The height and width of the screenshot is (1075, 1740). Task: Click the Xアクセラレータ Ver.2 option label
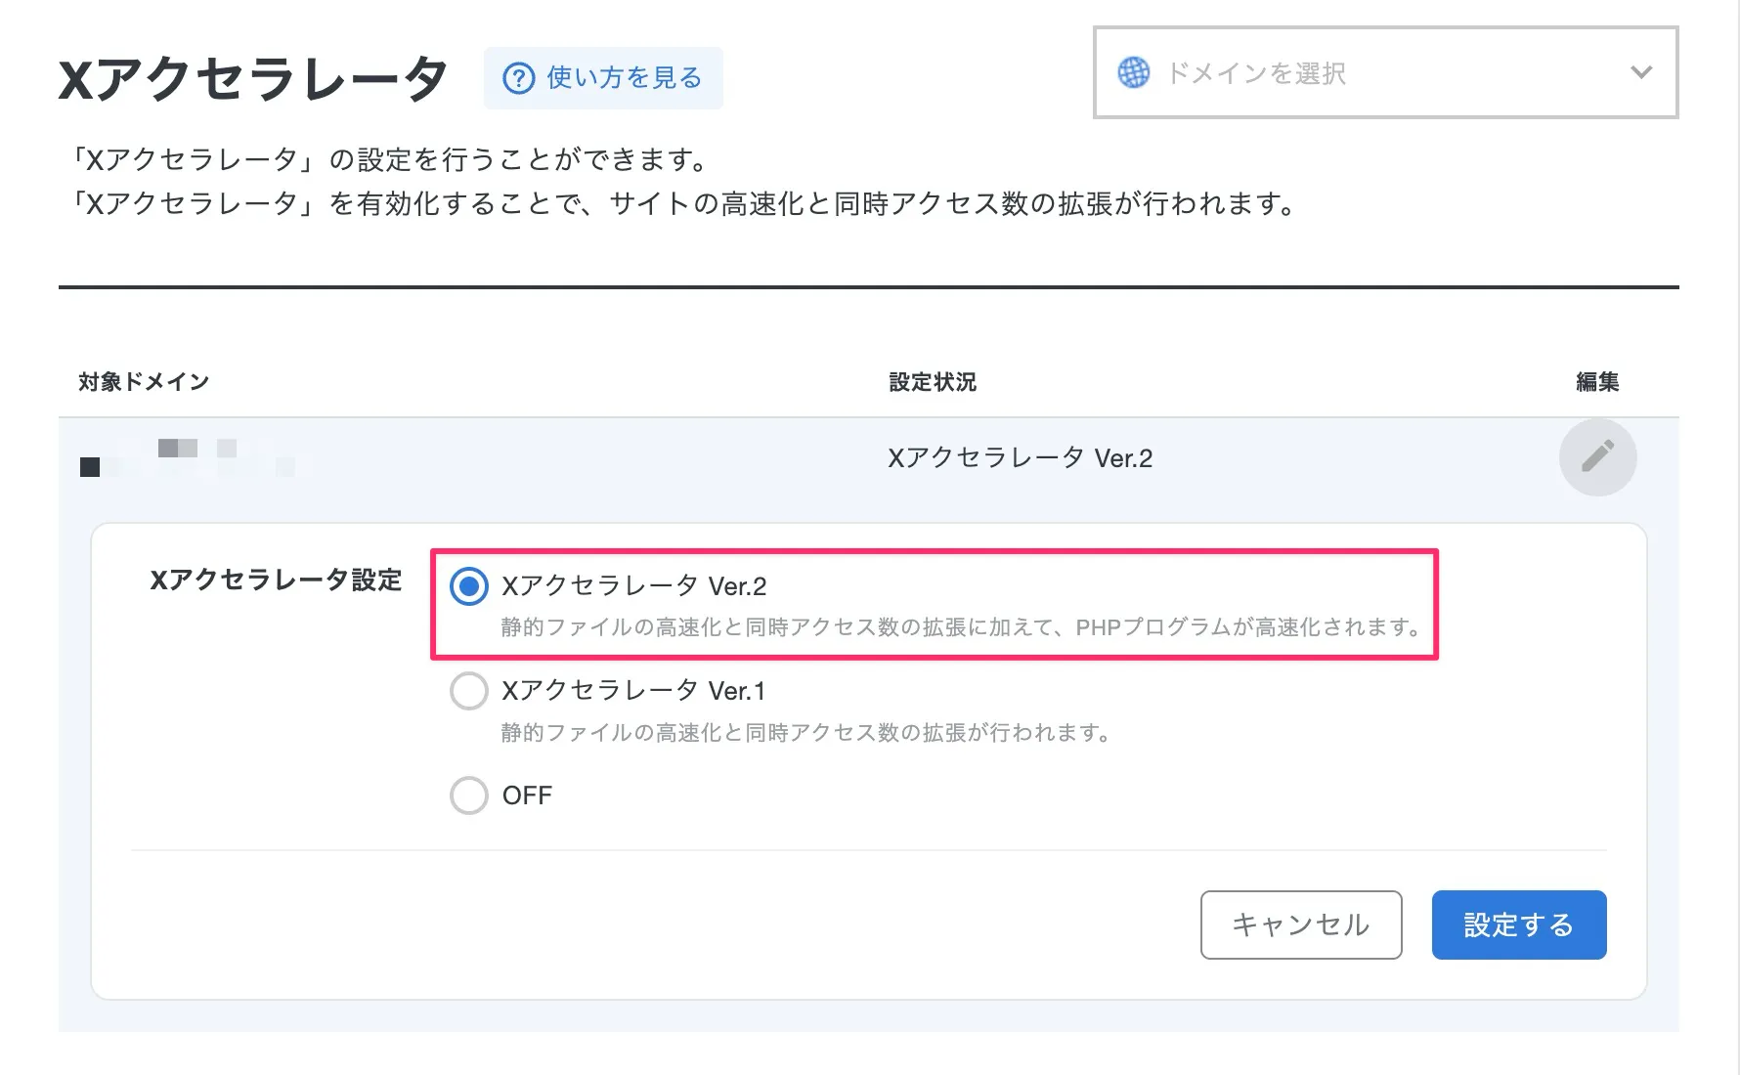[x=633, y=586]
